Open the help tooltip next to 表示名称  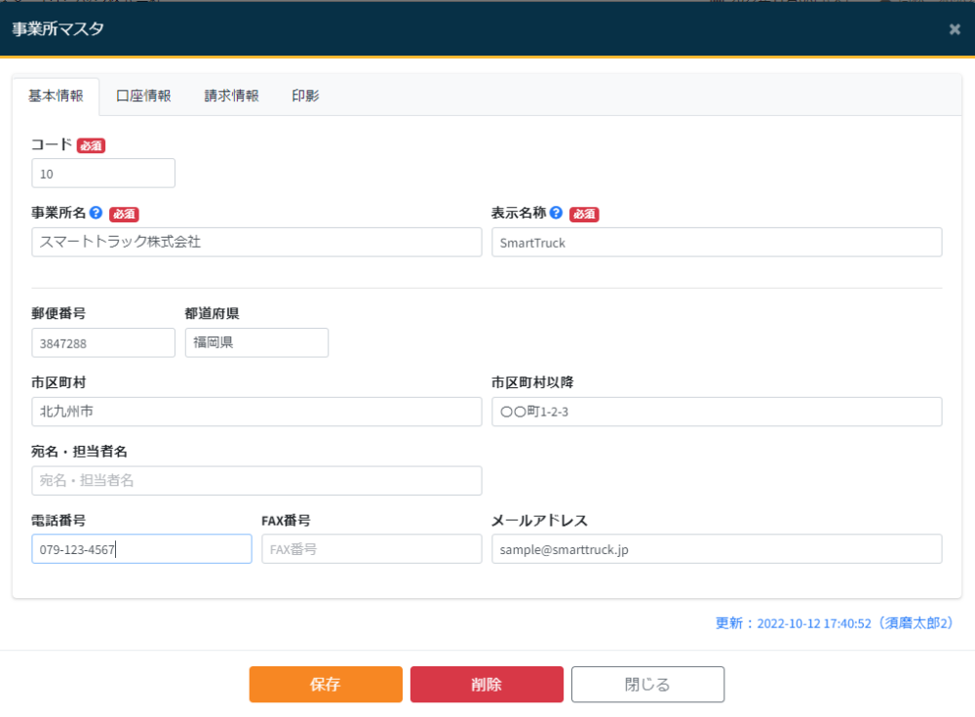pos(555,214)
